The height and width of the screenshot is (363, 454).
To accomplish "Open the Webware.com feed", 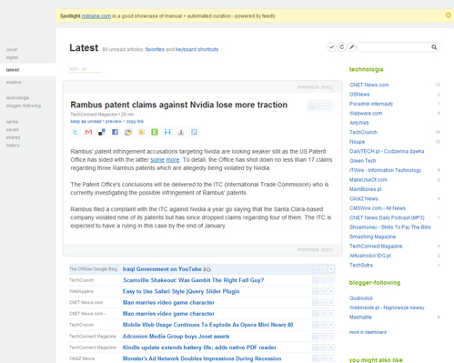I will (366, 114).
